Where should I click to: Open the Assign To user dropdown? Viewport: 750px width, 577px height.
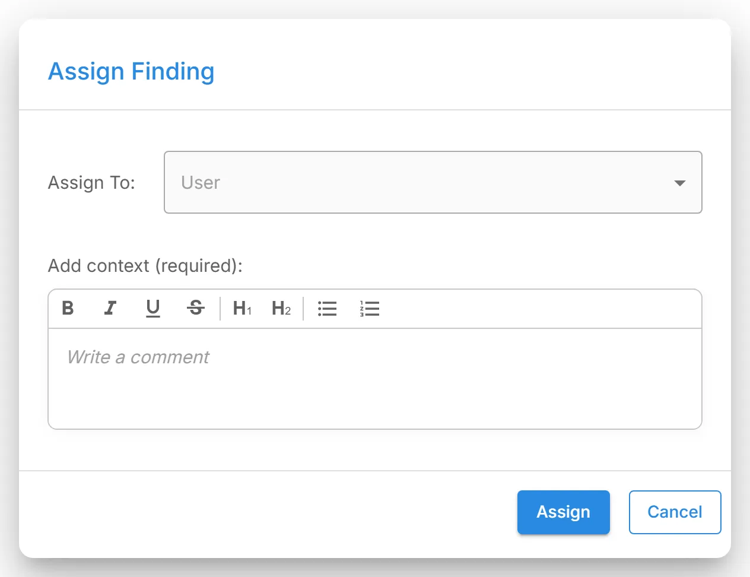(433, 182)
